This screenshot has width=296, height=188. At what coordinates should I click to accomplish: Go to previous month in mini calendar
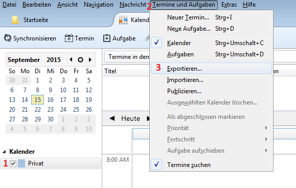pyautogui.click(x=71, y=59)
